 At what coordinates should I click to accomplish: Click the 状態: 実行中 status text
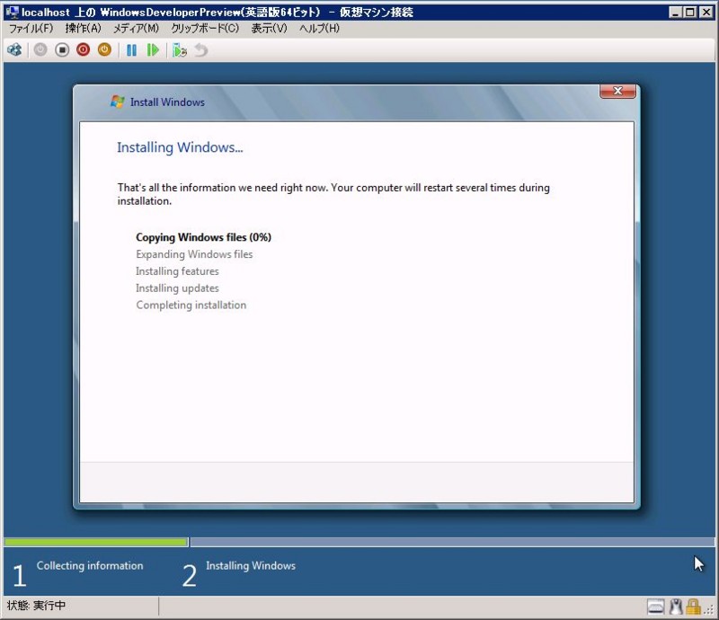click(x=36, y=606)
